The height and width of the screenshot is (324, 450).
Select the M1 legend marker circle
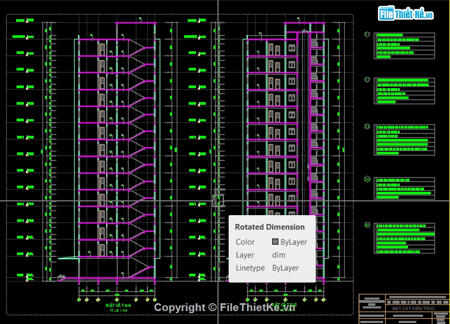[367, 225]
